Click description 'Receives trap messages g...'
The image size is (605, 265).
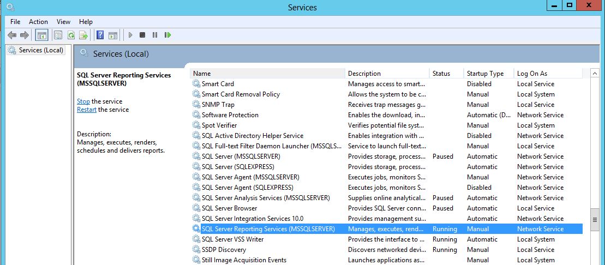click(x=387, y=105)
